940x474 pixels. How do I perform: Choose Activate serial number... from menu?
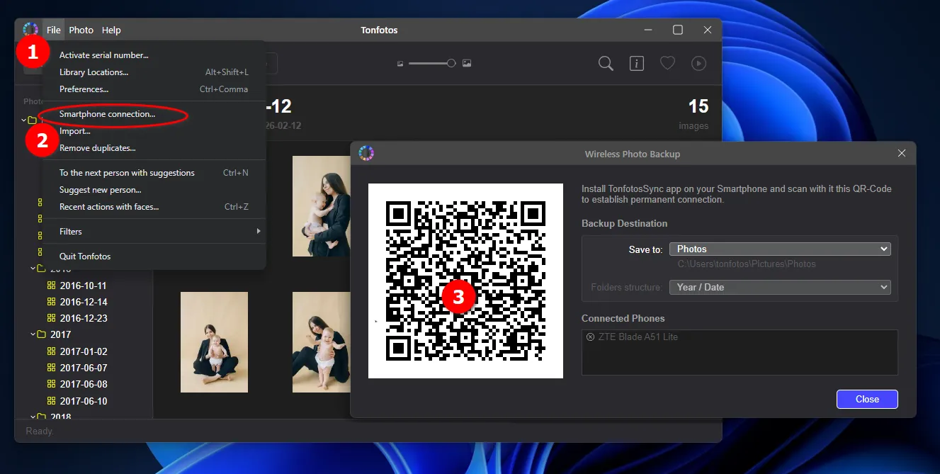tap(154, 55)
